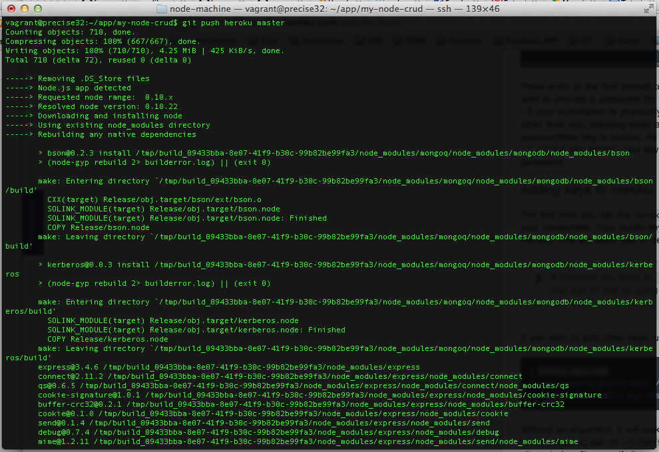
Task: Click the 'debug@0.7.4' module line
Action: click(x=268, y=432)
